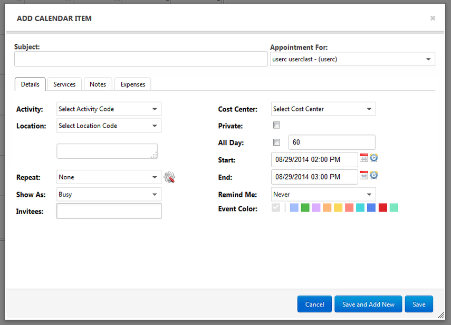Viewport: 451px width, 325px height.
Task: Enable the All Day checkbox
Action: pyautogui.click(x=276, y=142)
